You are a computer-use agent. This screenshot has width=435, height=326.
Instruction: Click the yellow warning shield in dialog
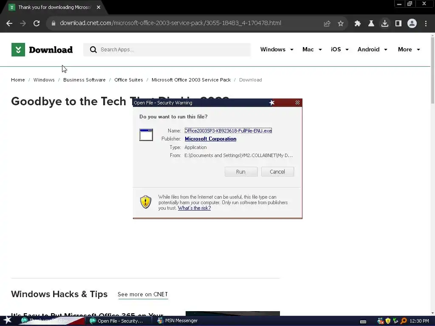[x=146, y=202]
